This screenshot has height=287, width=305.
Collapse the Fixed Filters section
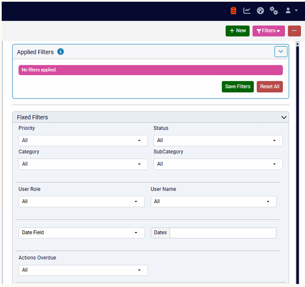[x=284, y=117]
